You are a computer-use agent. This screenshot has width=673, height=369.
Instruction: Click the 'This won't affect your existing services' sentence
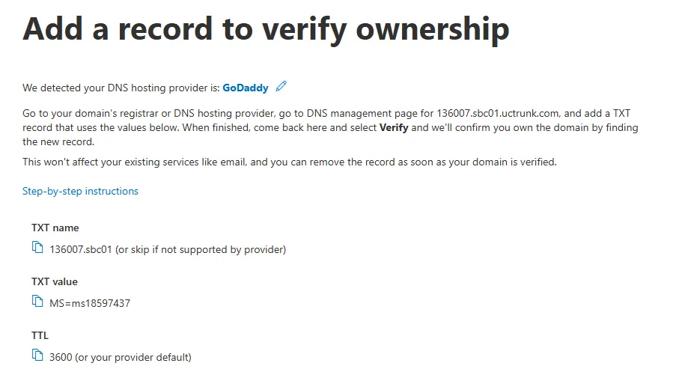tap(289, 162)
